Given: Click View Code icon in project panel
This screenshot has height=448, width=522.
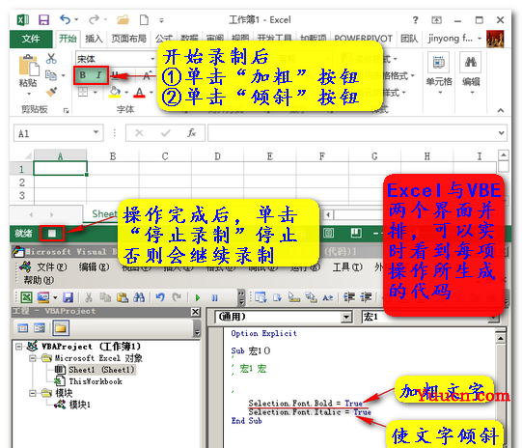Looking at the screenshot, I should tap(23, 328).
